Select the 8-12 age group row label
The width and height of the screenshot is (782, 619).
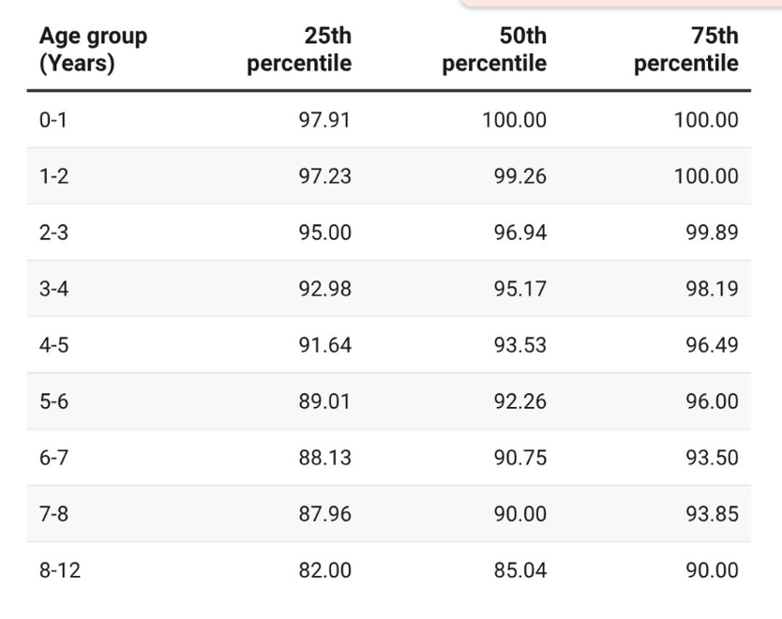pos(57,570)
